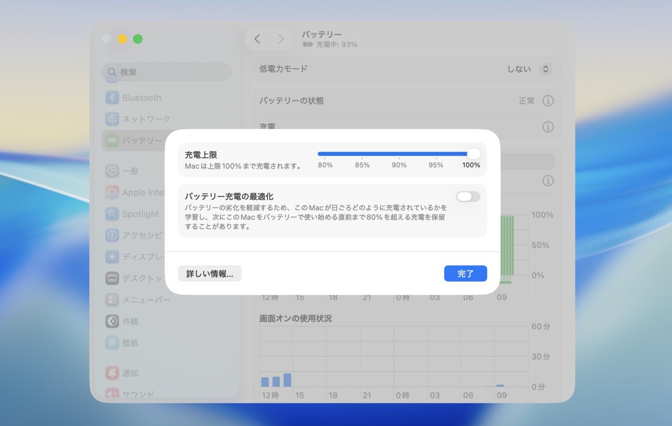Click the 外観 appearance icon
672x426 pixels.
click(x=112, y=322)
